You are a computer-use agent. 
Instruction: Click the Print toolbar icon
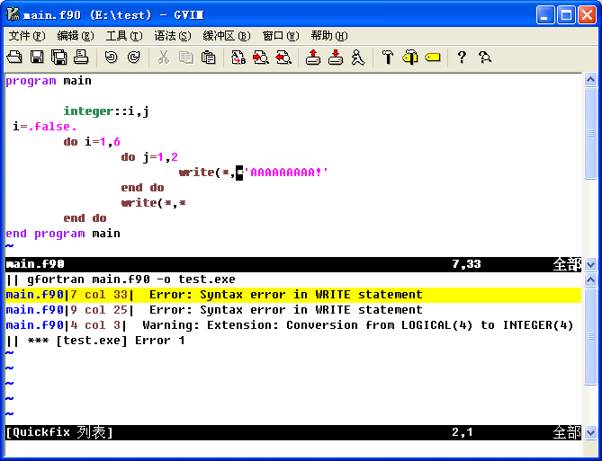pyautogui.click(x=81, y=58)
